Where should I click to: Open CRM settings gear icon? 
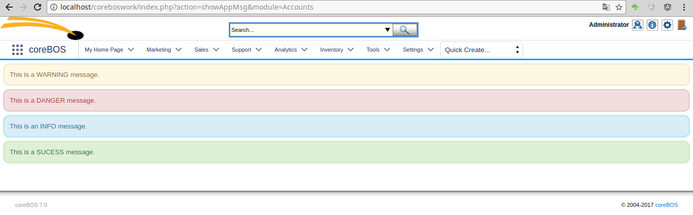tap(668, 25)
